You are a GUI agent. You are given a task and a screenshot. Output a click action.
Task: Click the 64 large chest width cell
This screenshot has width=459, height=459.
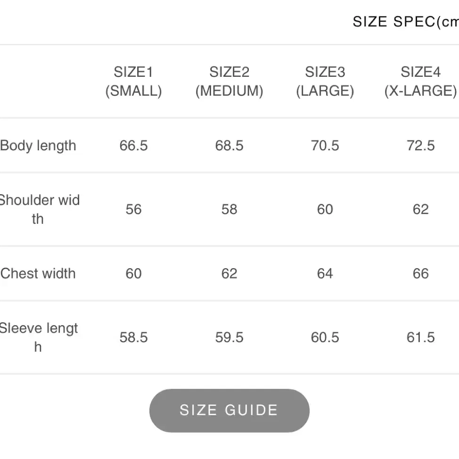point(325,273)
